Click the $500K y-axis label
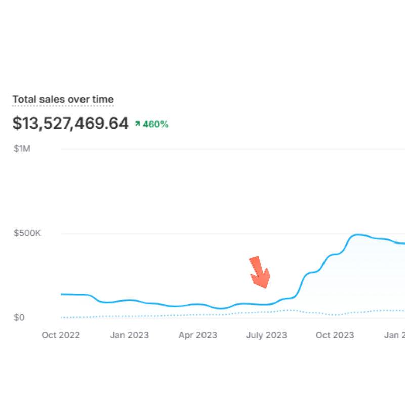This screenshot has width=405, height=405. 27,233
